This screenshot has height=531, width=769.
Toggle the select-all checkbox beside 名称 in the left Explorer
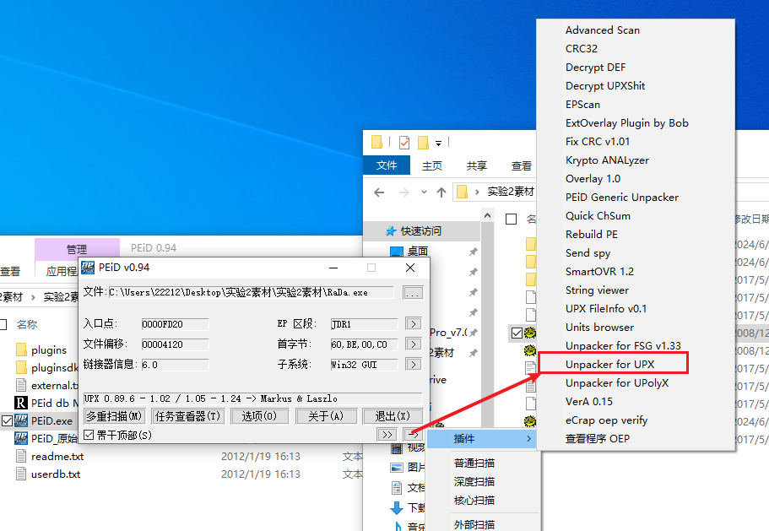[3, 324]
